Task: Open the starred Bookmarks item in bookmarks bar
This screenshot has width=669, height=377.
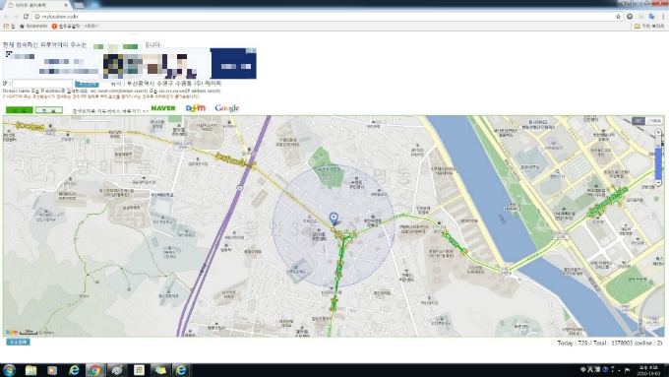Action: [33, 26]
